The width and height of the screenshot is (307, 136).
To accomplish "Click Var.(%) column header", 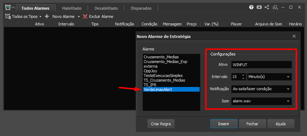I will (211, 24).
